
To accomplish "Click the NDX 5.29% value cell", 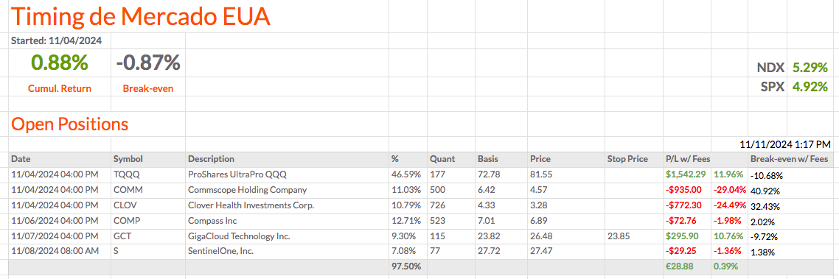I will pyautogui.click(x=808, y=68).
